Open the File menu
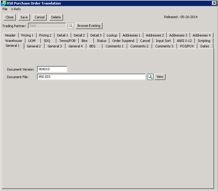Screen dimensions: 218x191 [5, 9]
